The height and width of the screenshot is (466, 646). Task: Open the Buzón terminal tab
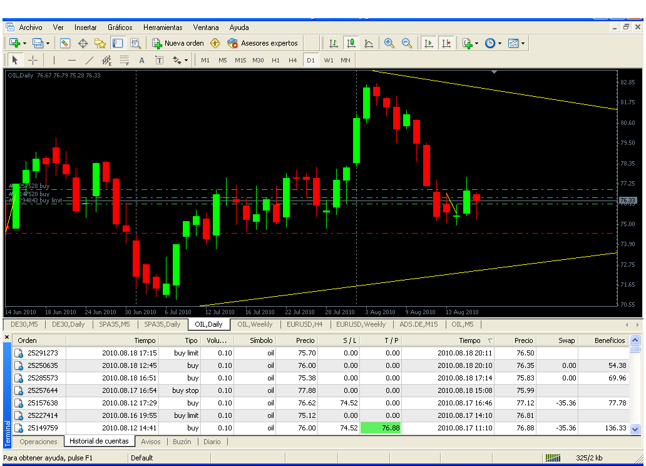182,442
